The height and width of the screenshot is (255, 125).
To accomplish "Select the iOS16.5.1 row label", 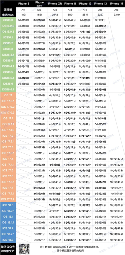I will tap(8, 78).
